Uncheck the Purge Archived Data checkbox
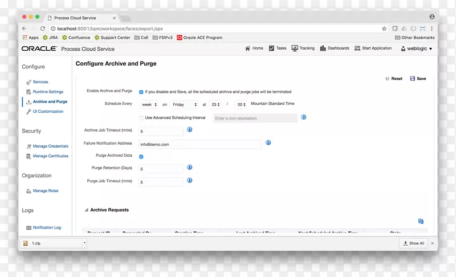This screenshot has height=277, width=456. click(x=141, y=156)
